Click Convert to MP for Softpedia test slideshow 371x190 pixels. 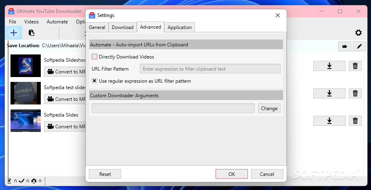click(65, 99)
